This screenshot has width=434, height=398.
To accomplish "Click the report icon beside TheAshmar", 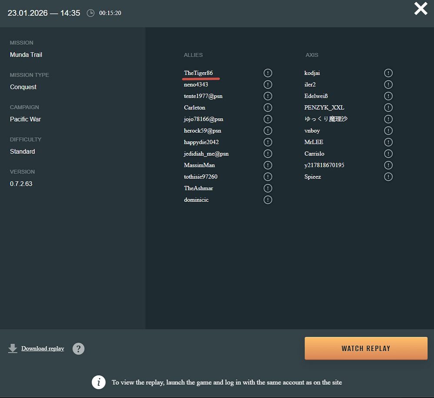I will (268, 188).
